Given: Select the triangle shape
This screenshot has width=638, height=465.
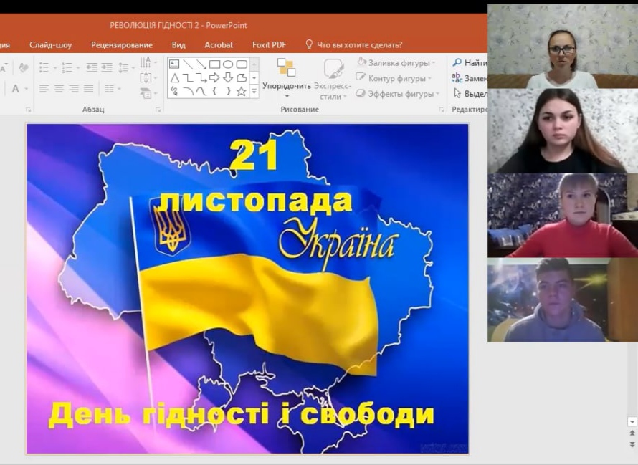Looking at the screenshot, I should click(x=174, y=77).
